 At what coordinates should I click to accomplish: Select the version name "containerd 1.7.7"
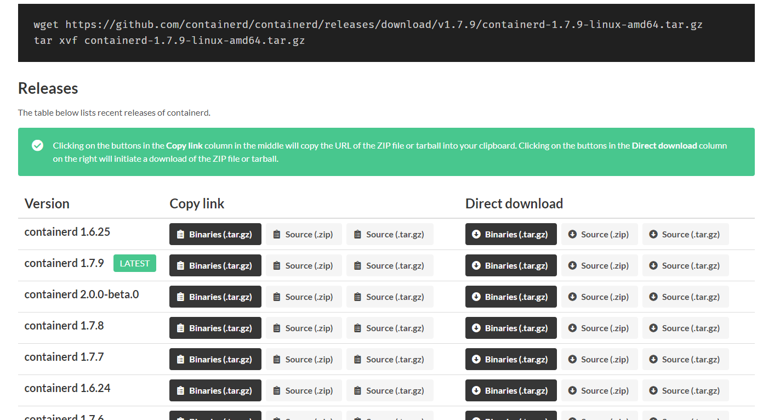click(x=64, y=357)
